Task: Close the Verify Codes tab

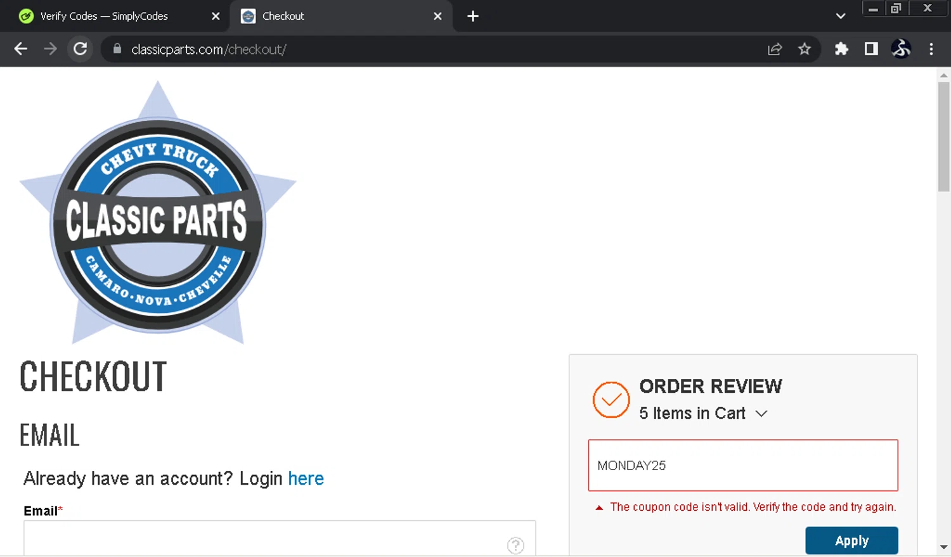Action: point(216,16)
